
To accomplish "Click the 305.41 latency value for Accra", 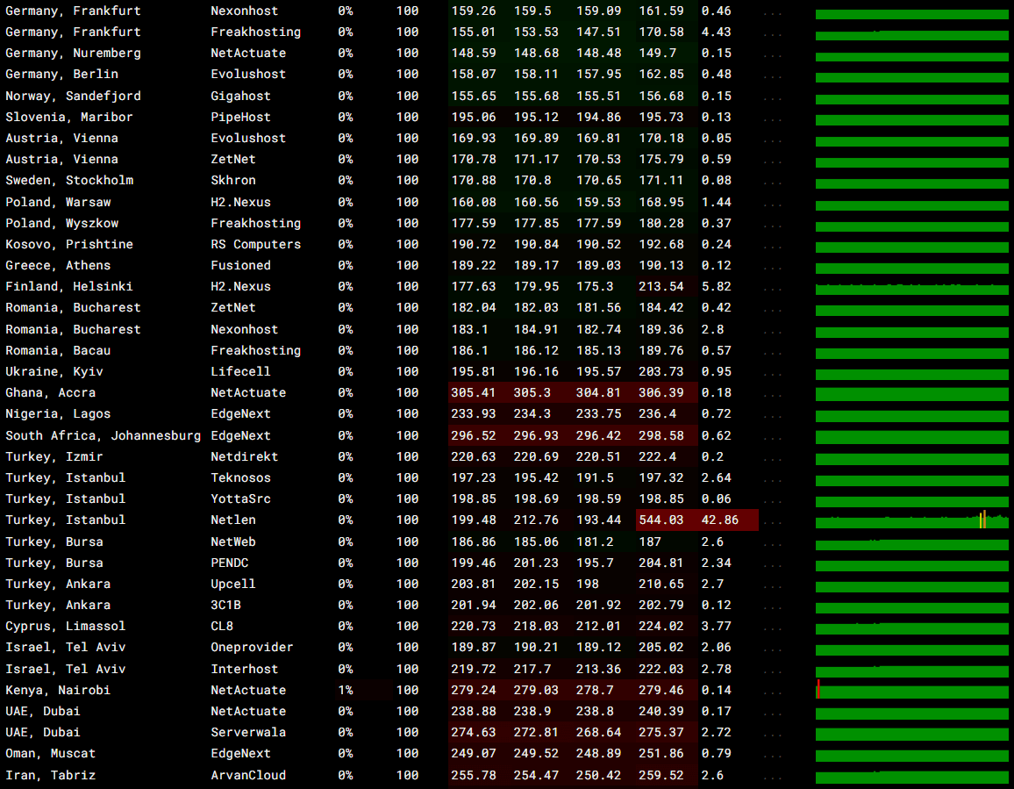I will [474, 392].
